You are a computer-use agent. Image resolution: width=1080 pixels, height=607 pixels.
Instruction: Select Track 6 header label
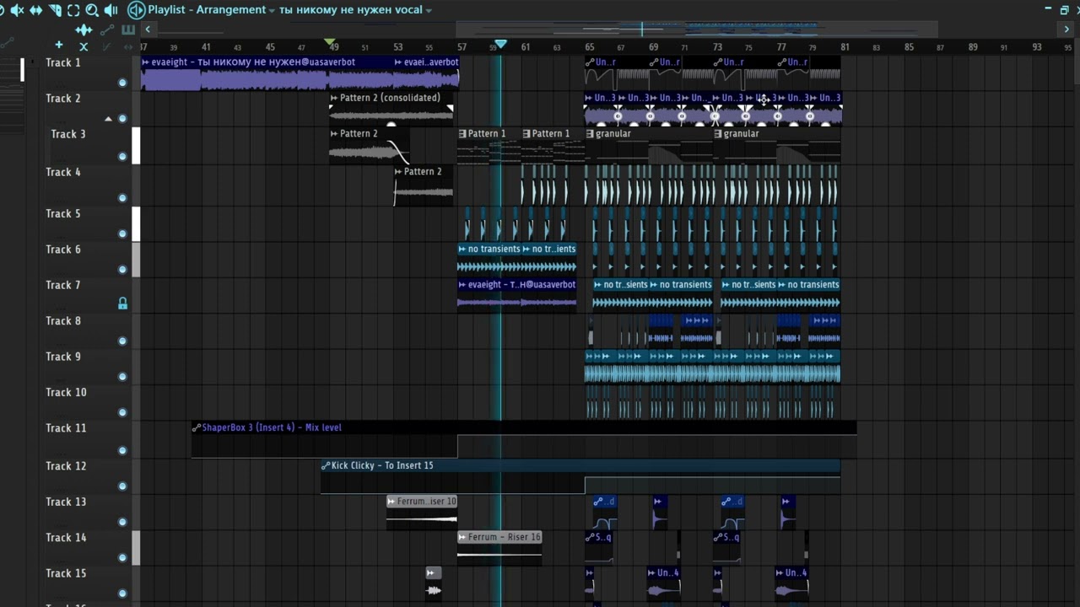click(63, 250)
